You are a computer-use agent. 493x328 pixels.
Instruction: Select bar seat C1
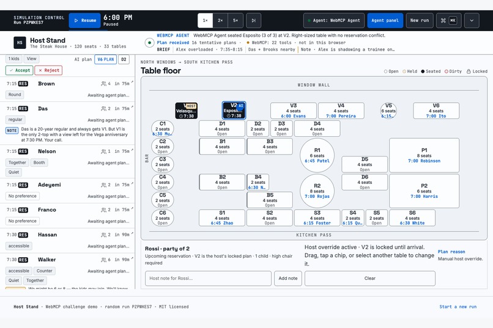[x=163, y=129]
